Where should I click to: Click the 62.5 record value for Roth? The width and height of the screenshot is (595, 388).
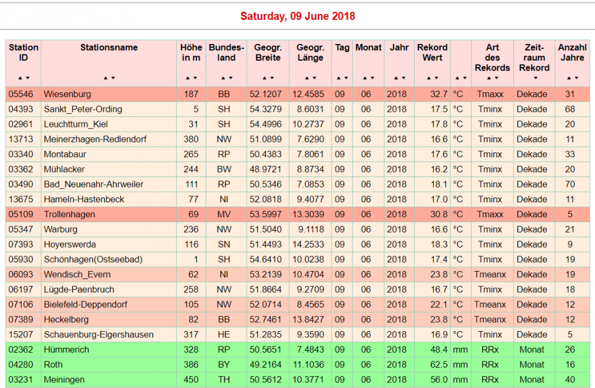pyautogui.click(x=434, y=364)
